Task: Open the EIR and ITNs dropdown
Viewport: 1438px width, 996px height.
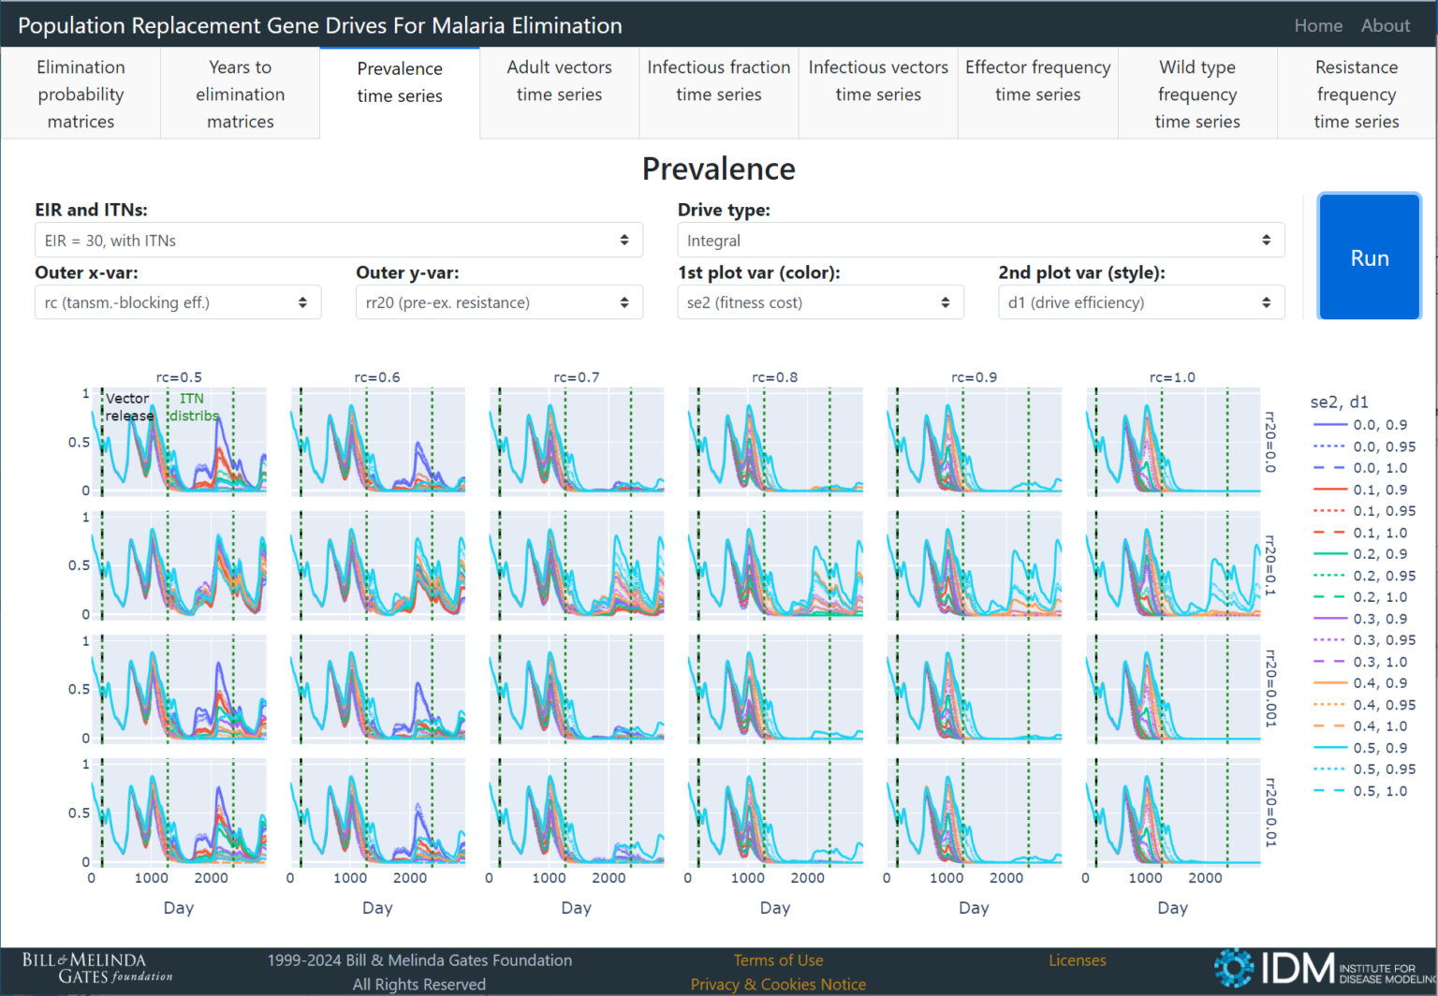Action: click(x=338, y=241)
